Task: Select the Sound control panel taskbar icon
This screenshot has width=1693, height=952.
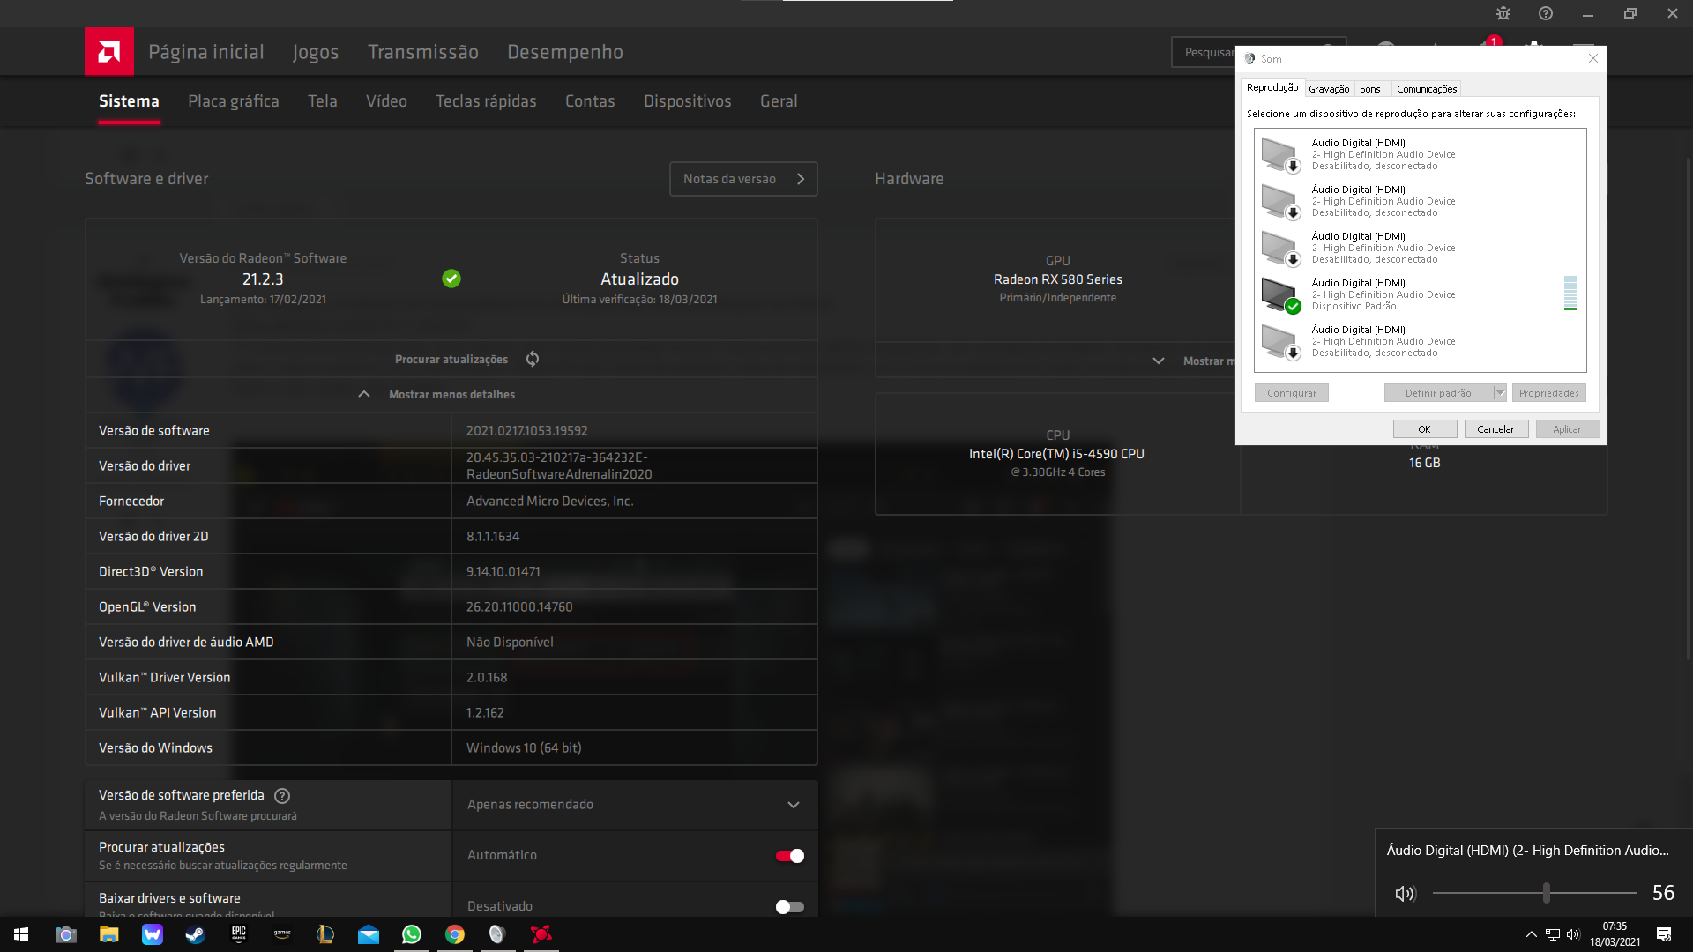Action: coord(497,934)
